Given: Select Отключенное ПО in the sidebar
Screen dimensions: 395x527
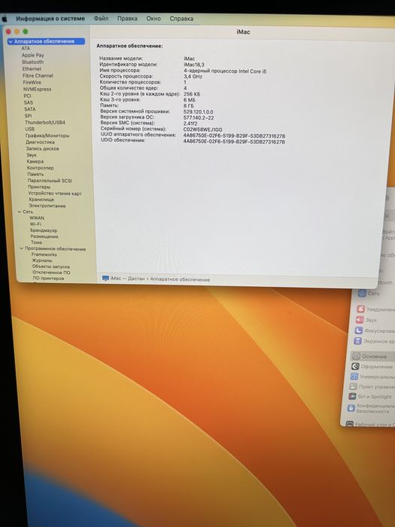Looking at the screenshot, I should coord(51,273).
